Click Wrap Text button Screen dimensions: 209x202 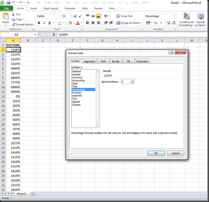[x=124, y=16]
